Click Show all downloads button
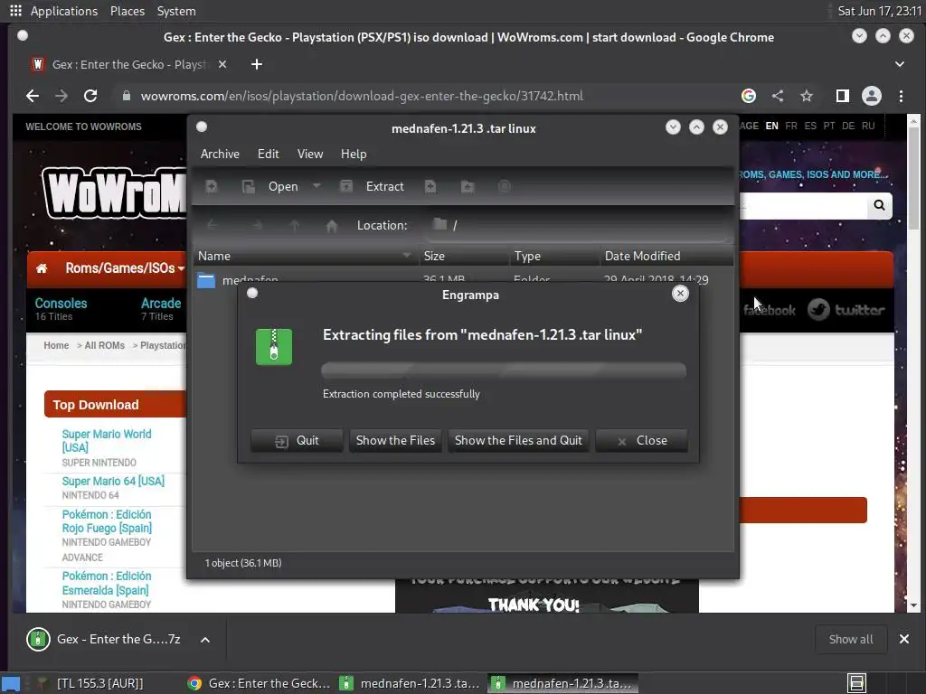The width and height of the screenshot is (926, 694). [x=850, y=640]
